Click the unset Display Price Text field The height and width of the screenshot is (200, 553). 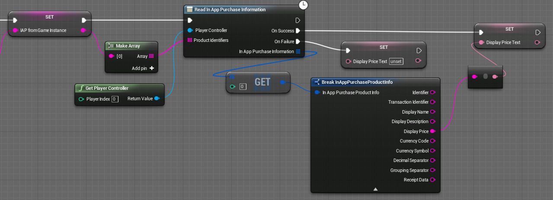396,61
